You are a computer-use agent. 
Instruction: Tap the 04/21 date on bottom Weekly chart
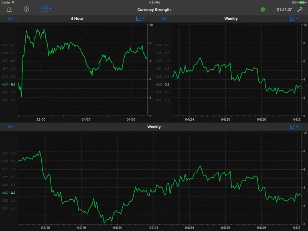154,228
